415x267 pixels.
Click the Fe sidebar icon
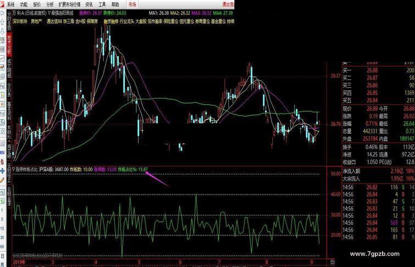[x=2, y=86]
